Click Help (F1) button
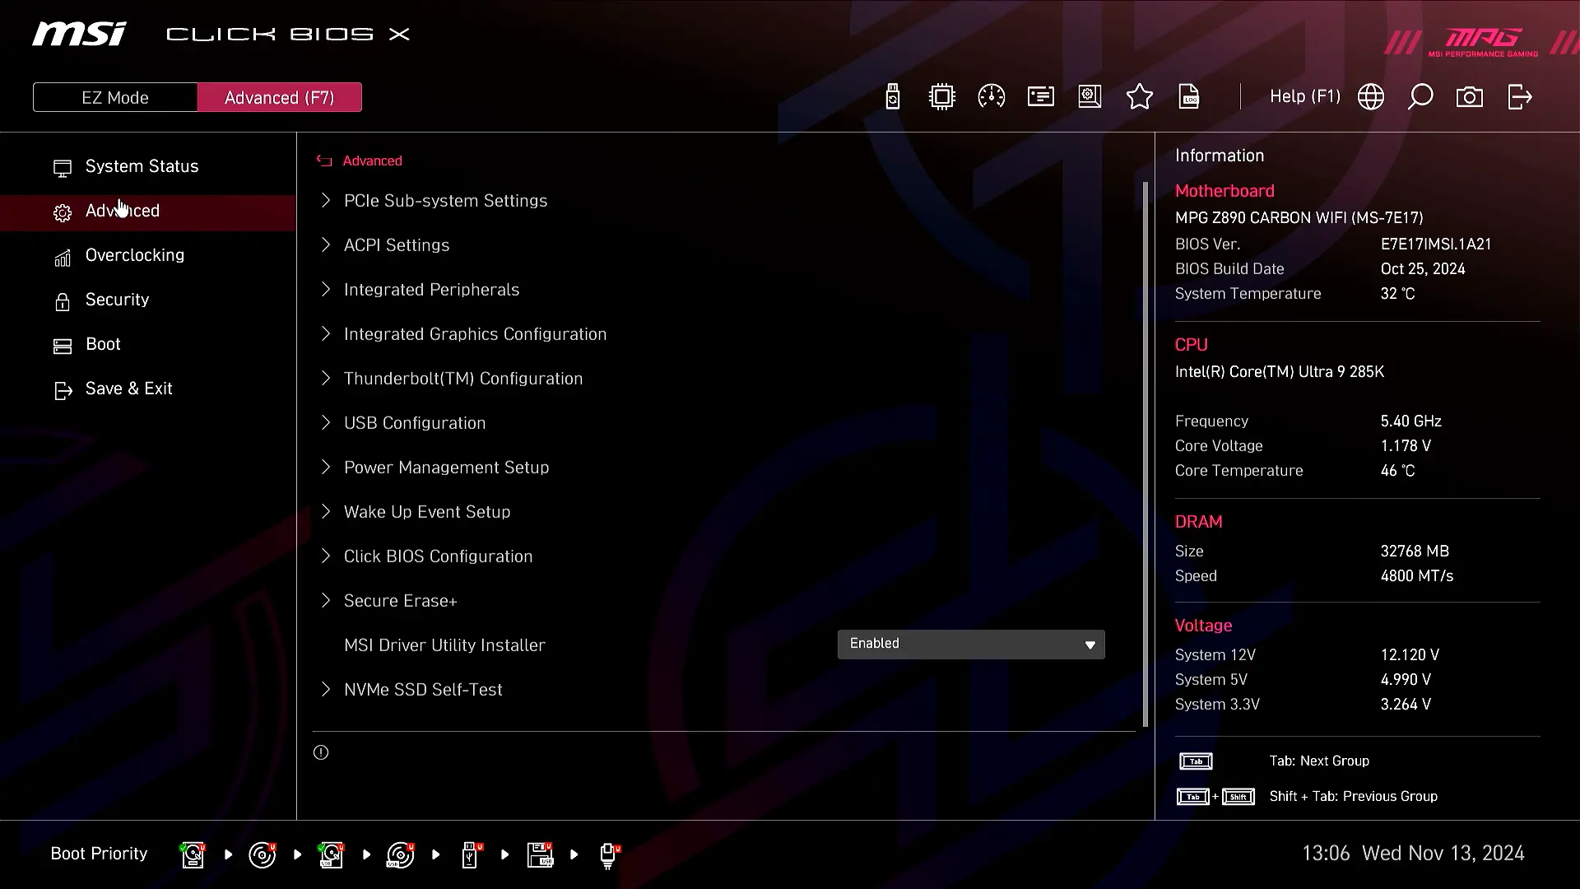 (1304, 97)
